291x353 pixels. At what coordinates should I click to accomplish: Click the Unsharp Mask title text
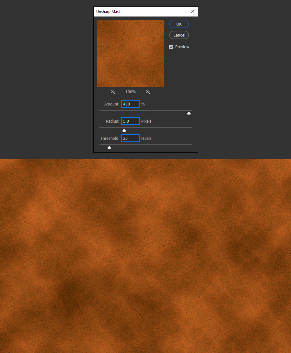click(109, 12)
